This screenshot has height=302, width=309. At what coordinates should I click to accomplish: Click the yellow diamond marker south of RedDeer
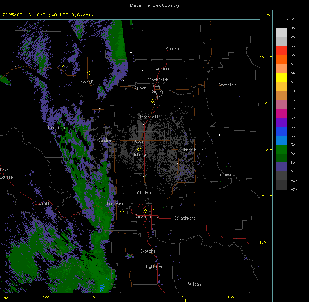[x=153, y=101]
